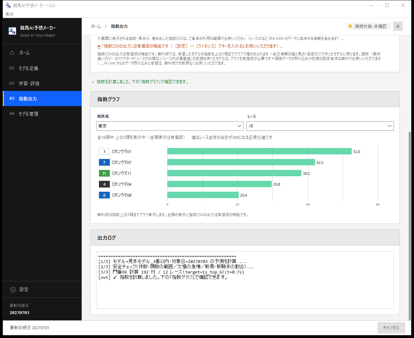Click the app icon in the title bar
Image resolution: width=414 pixels, height=338 pixels.
point(8,5)
